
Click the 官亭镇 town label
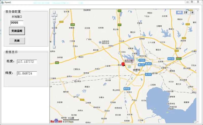coord(86,73)
